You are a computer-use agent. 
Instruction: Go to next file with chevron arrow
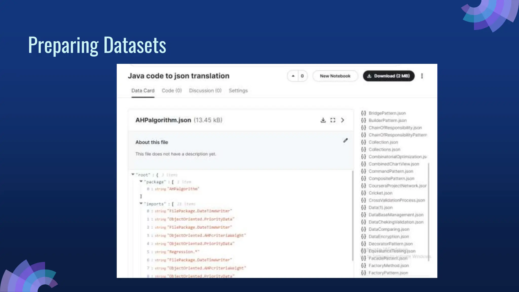[x=343, y=120]
